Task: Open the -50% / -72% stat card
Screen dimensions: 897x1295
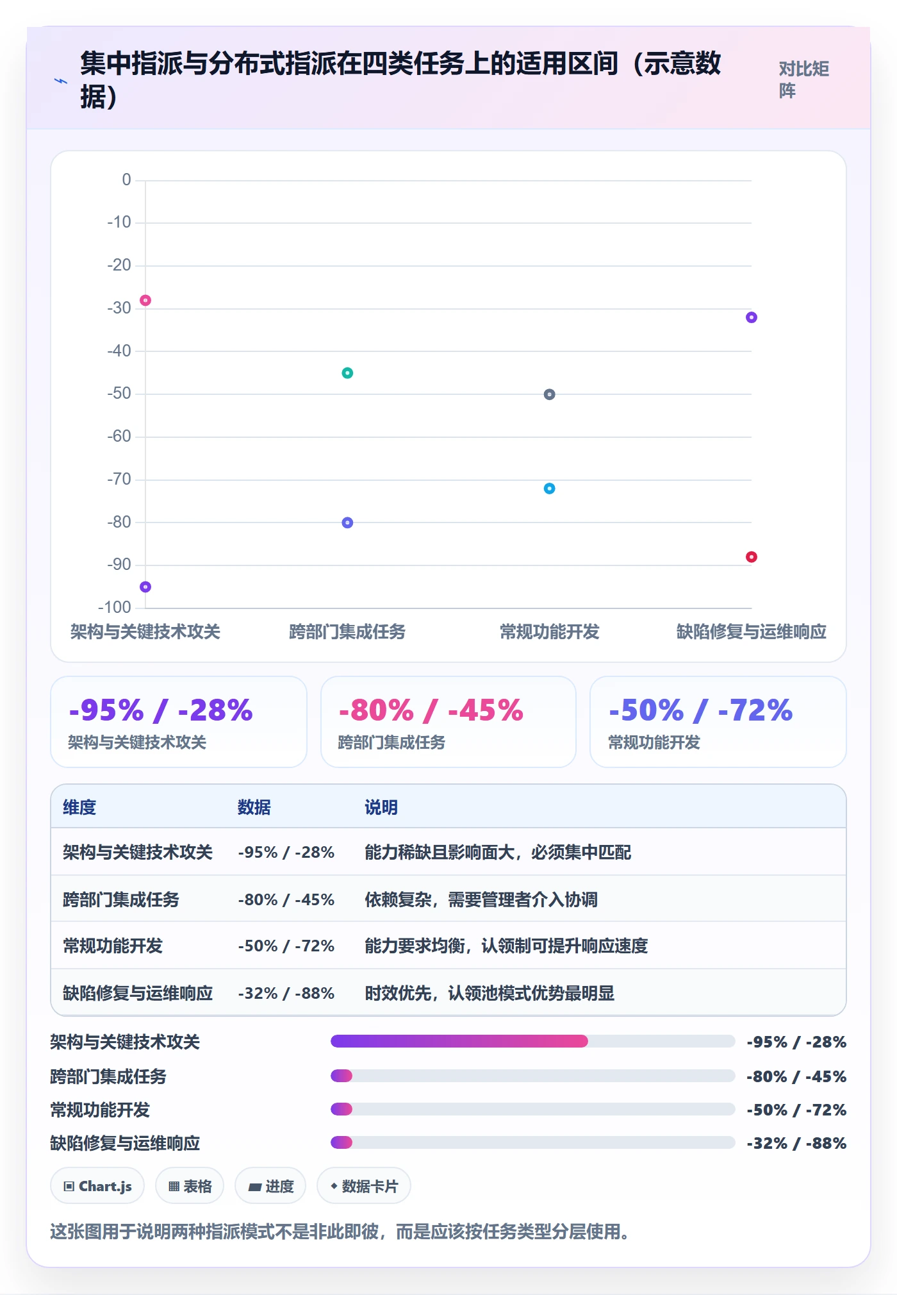Action: point(718,722)
